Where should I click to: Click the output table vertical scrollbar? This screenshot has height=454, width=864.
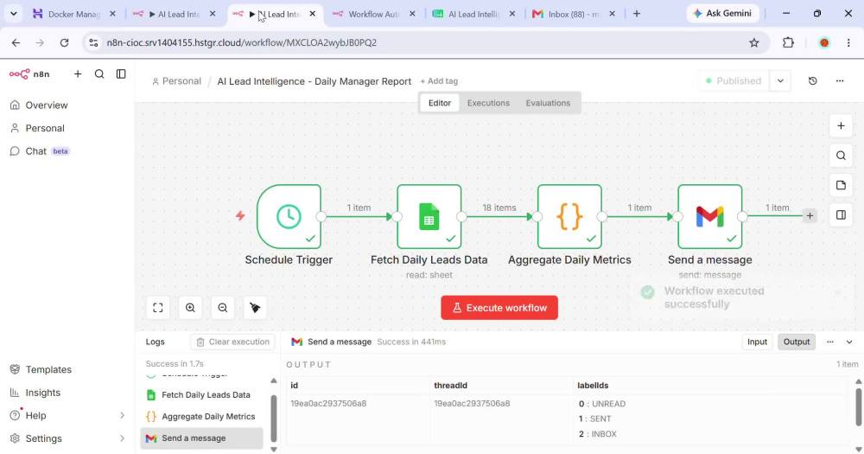[859, 407]
